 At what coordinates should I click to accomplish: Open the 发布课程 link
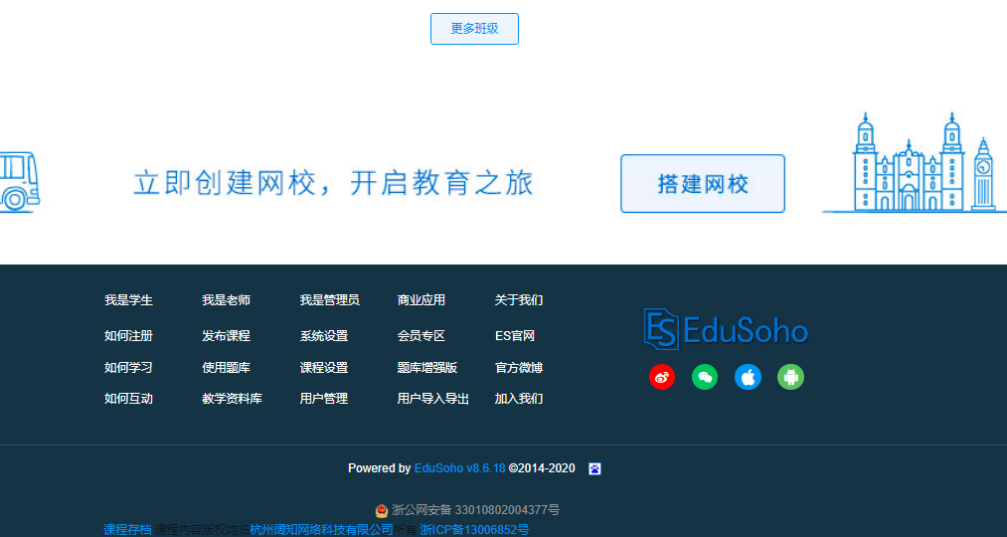tap(226, 336)
